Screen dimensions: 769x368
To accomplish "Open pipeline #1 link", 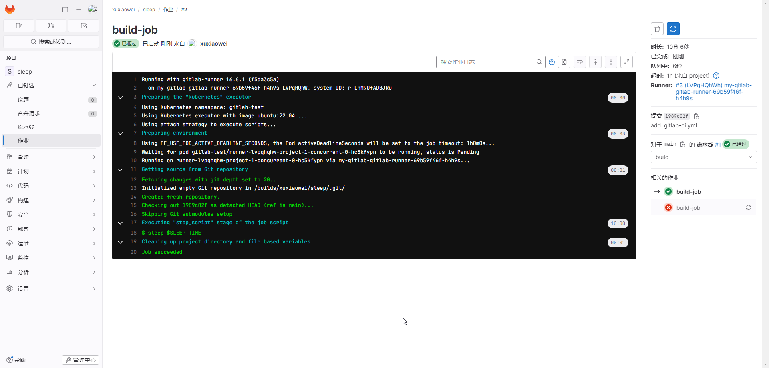I will pyautogui.click(x=718, y=145).
